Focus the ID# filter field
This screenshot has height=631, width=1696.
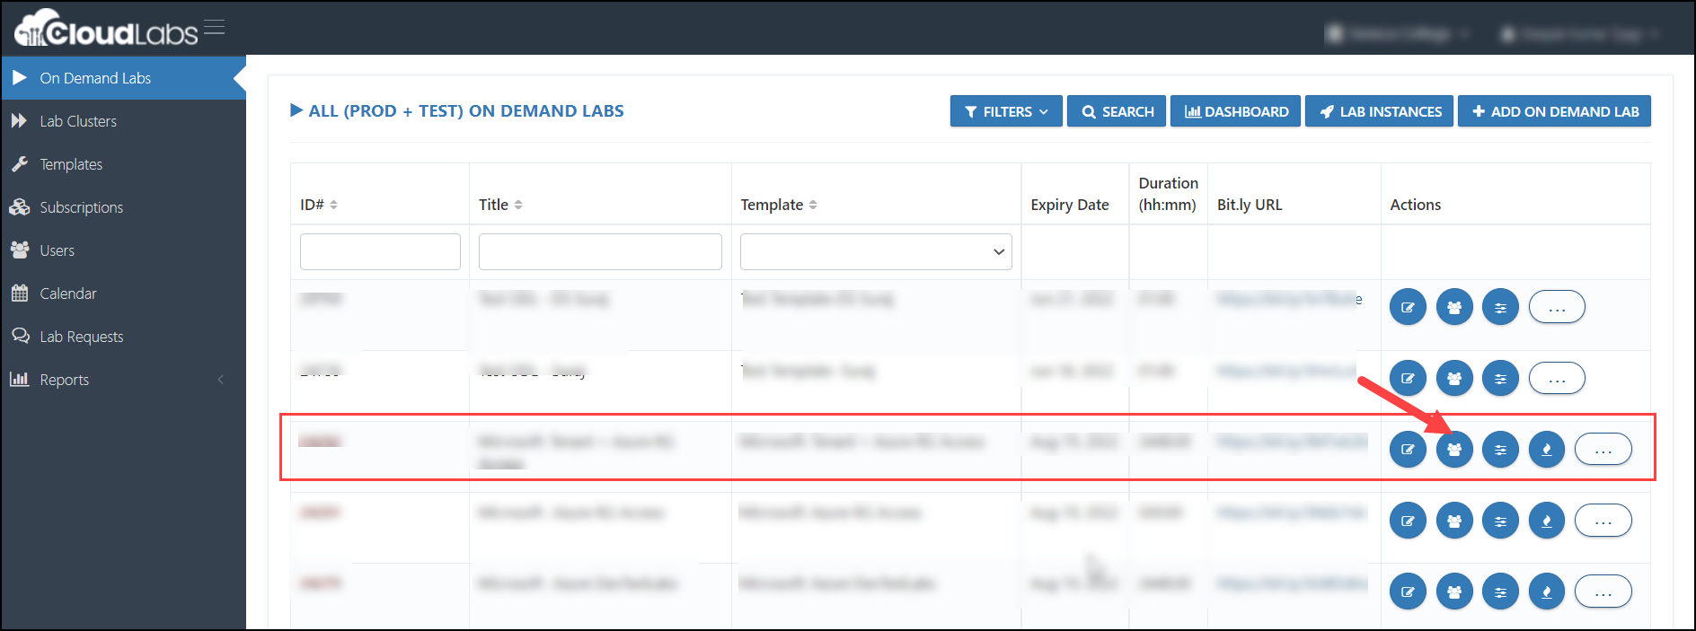380,251
